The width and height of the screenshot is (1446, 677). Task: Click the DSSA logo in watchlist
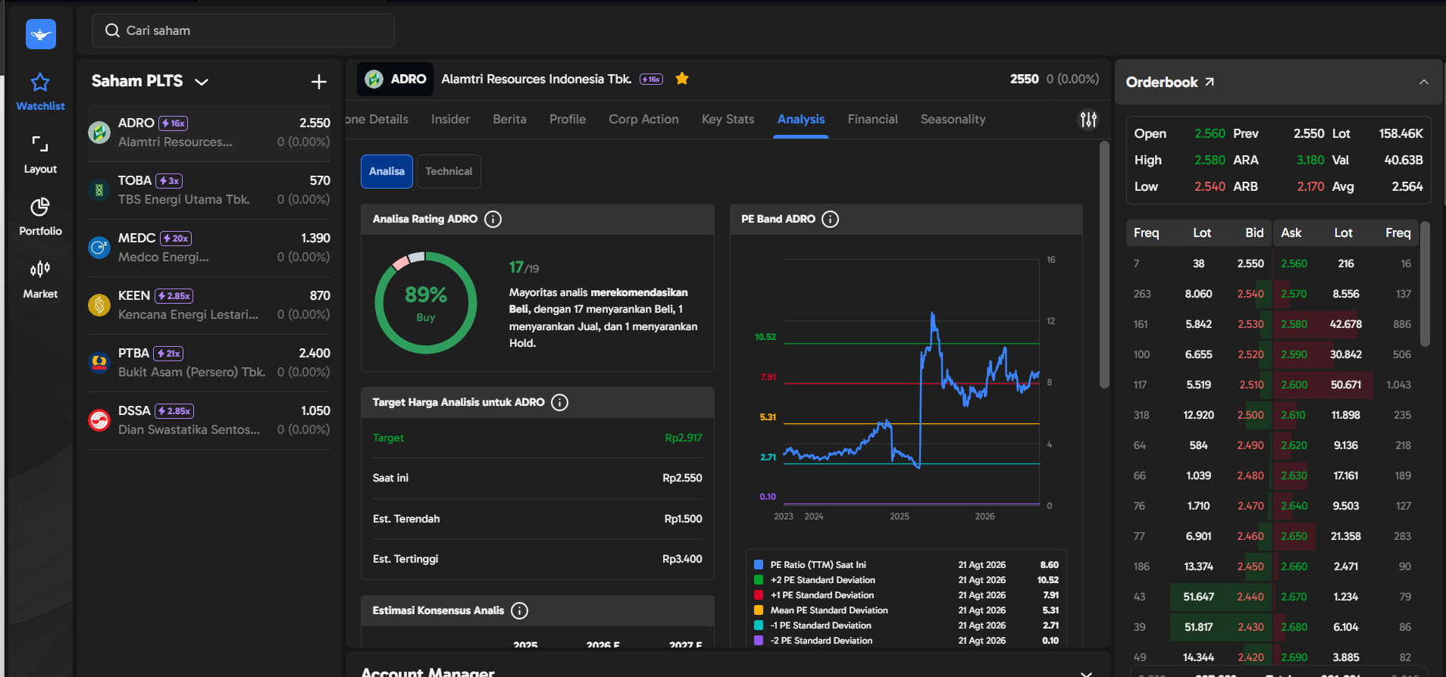click(99, 420)
